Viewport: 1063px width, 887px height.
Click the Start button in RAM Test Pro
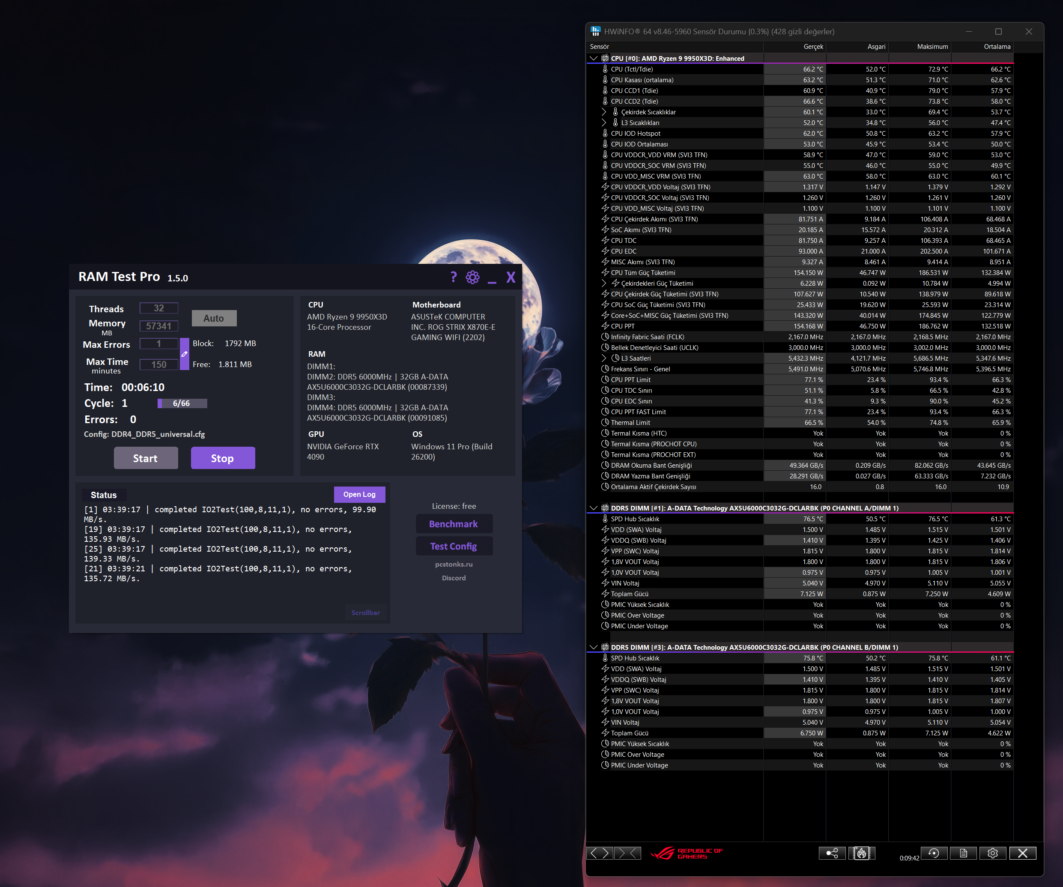(x=146, y=458)
